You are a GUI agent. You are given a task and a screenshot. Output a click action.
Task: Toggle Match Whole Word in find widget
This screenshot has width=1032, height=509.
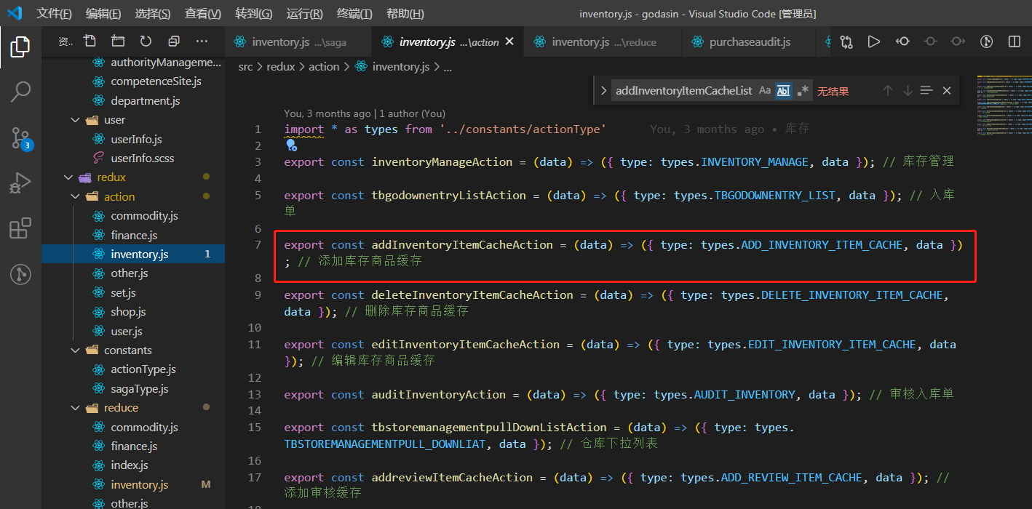coord(784,91)
